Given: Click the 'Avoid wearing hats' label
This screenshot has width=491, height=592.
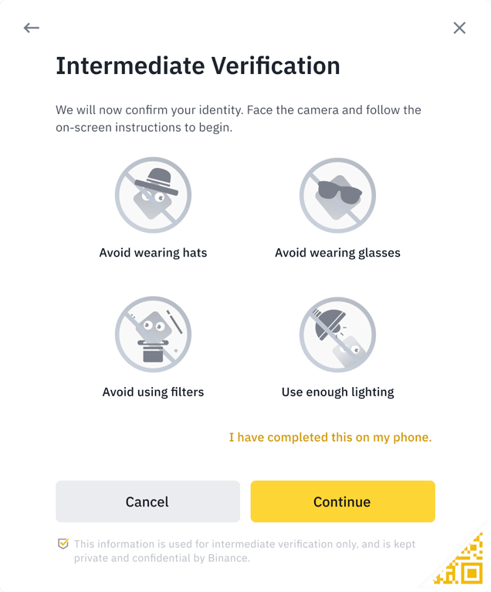Looking at the screenshot, I should (153, 252).
